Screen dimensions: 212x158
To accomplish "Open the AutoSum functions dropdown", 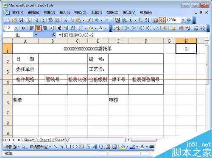I will coord(136,20).
